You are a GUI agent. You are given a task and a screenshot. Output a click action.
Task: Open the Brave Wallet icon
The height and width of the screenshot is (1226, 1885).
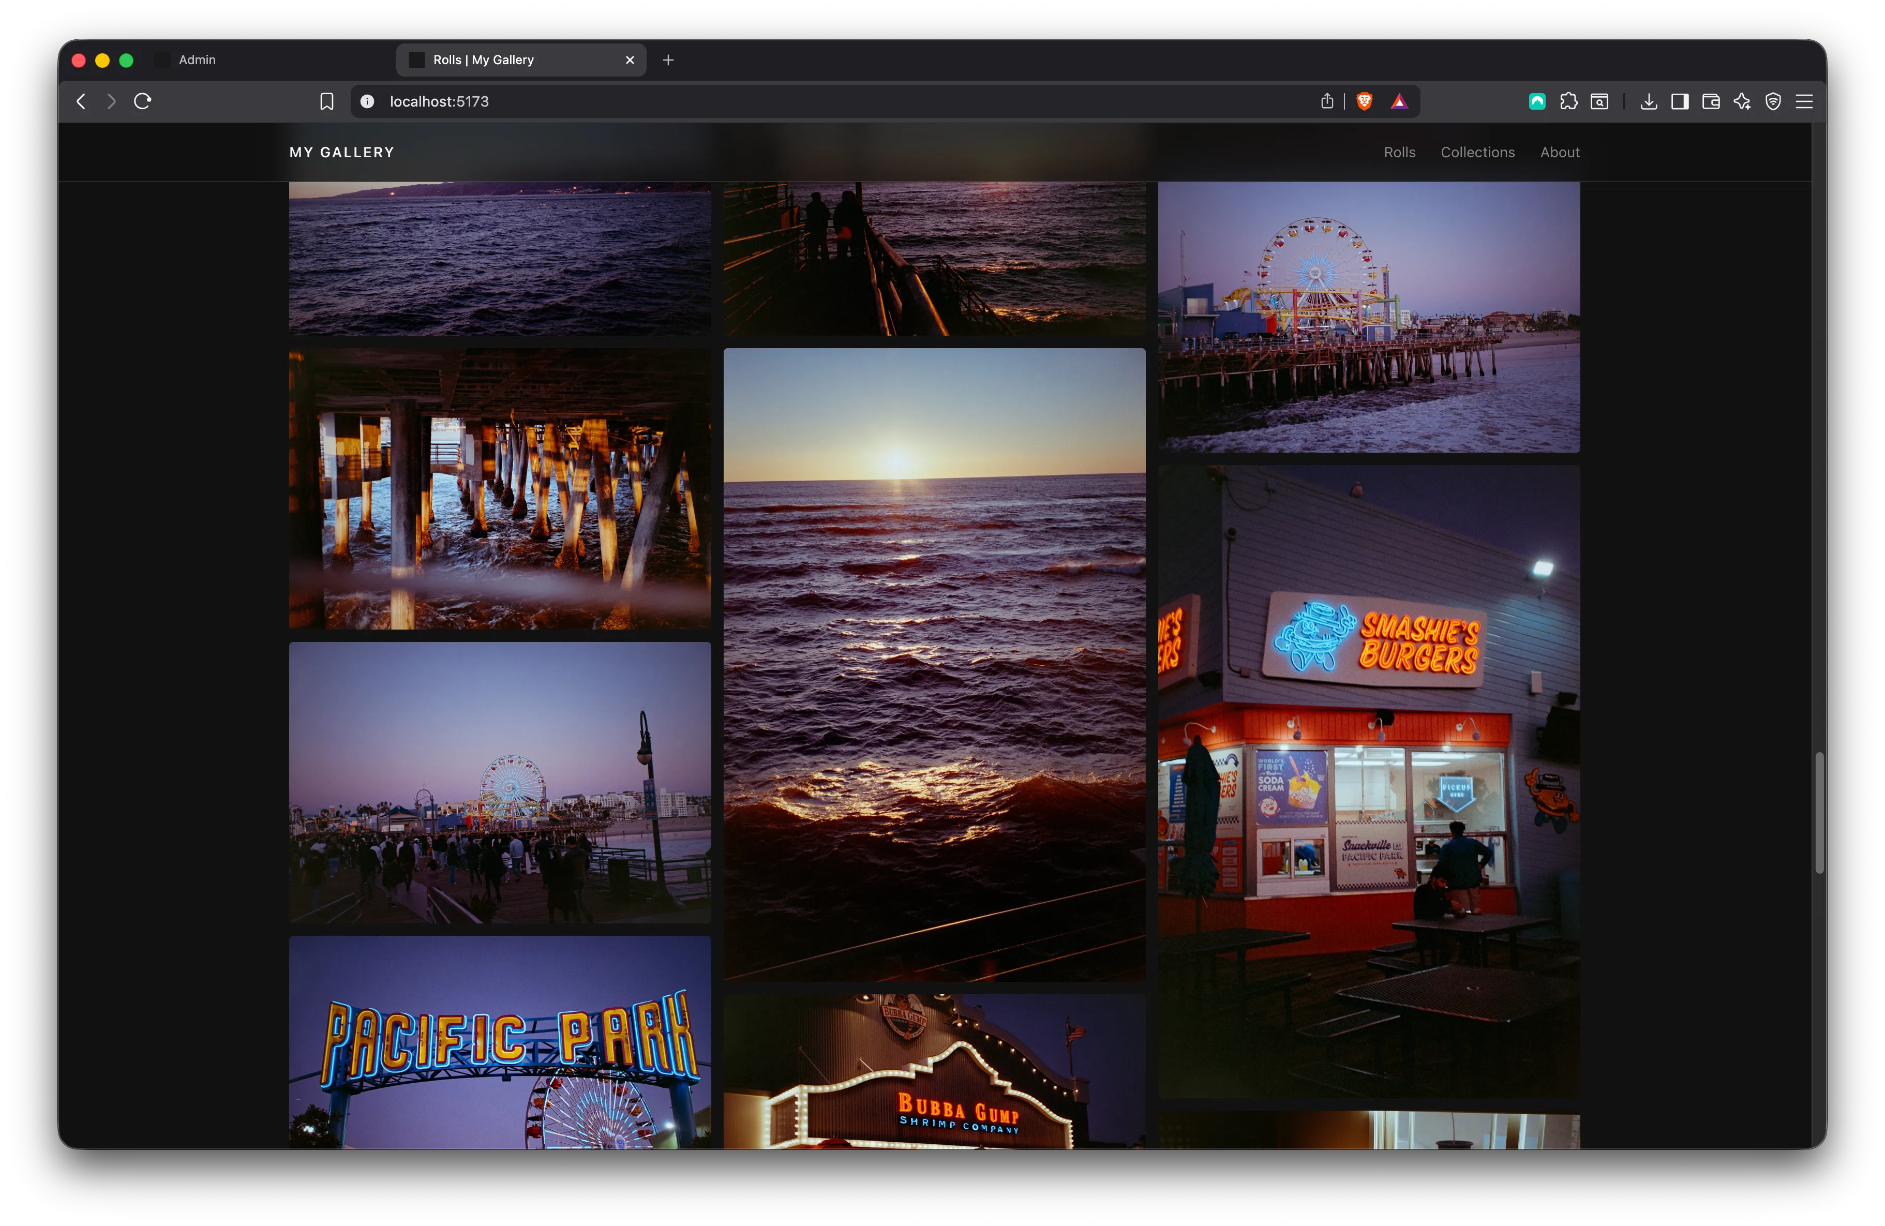[x=1711, y=100]
